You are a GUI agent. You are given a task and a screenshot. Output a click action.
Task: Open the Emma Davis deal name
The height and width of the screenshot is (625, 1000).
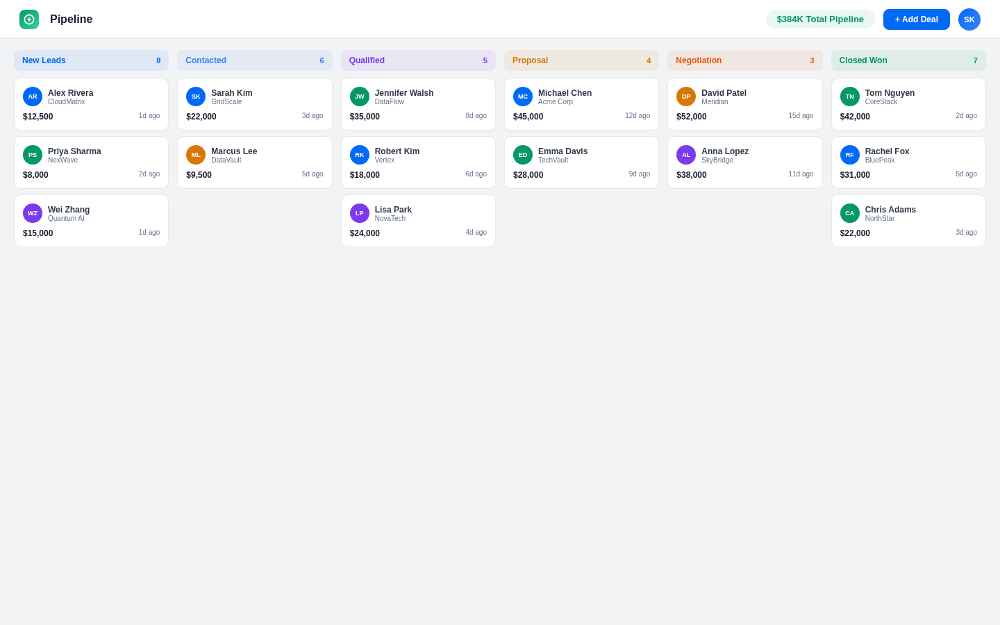point(562,151)
